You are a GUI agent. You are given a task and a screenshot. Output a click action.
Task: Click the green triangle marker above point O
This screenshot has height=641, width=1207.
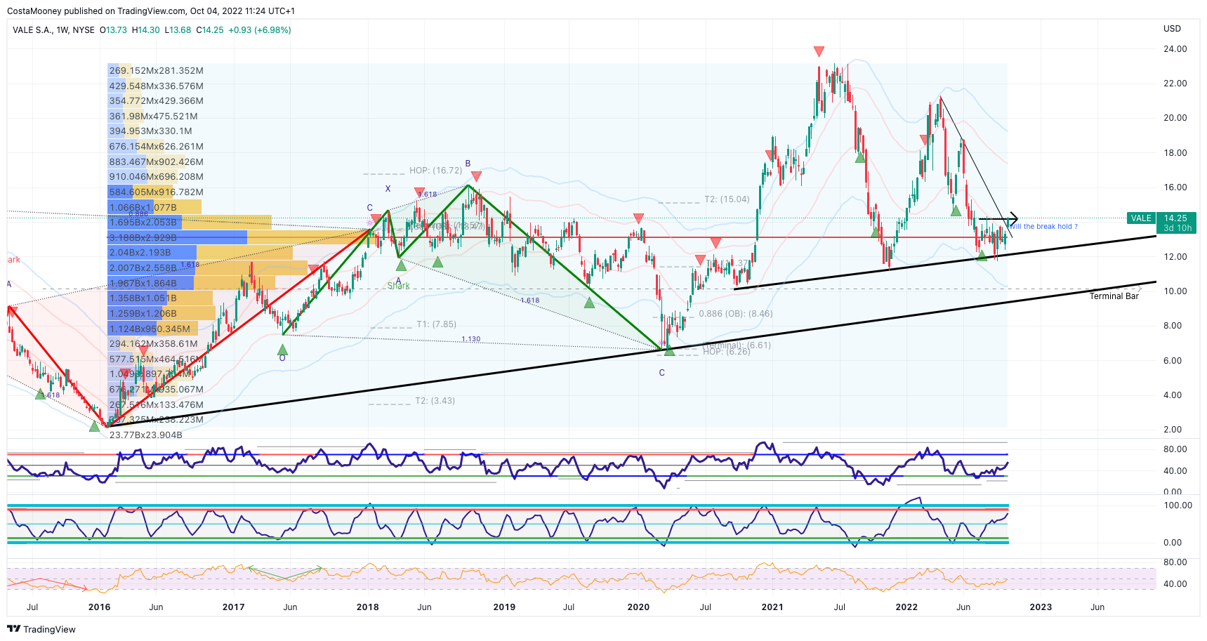pyautogui.click(x=282, y=350)
